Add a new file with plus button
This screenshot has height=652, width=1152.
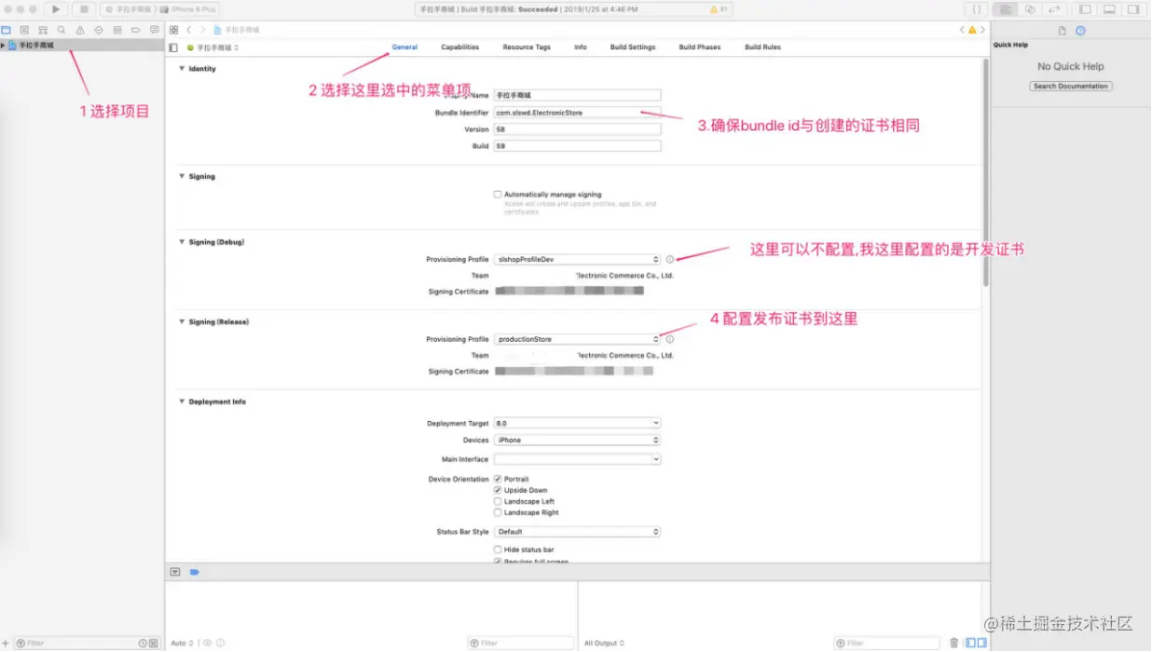point(6,643)
